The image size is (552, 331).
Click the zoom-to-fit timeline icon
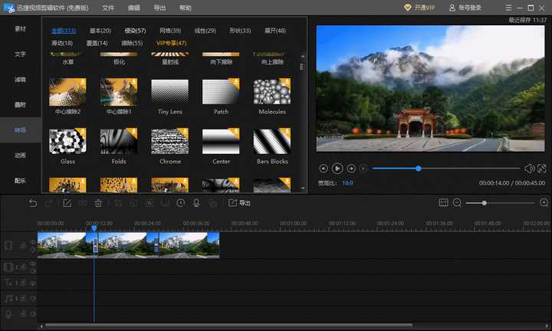pyautogui.click(x=443, y=202)
